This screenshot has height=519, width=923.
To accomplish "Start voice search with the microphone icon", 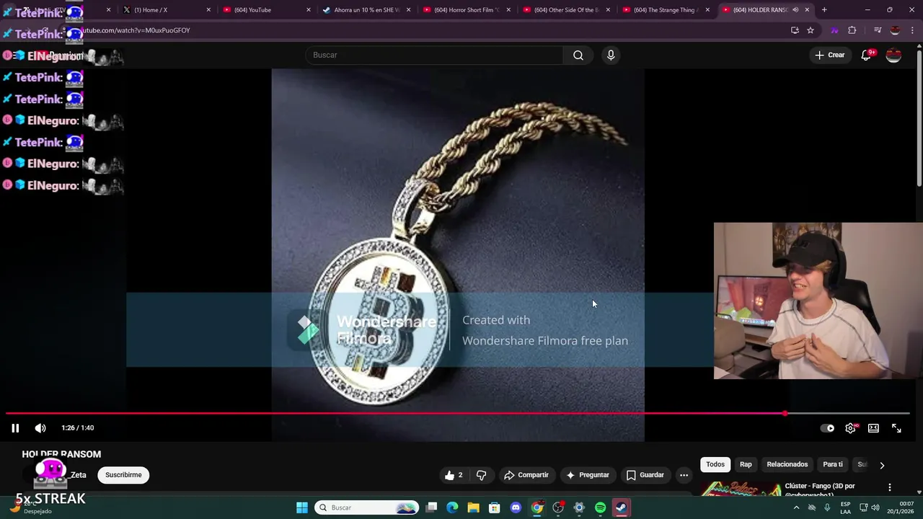I will click(611, 56).
